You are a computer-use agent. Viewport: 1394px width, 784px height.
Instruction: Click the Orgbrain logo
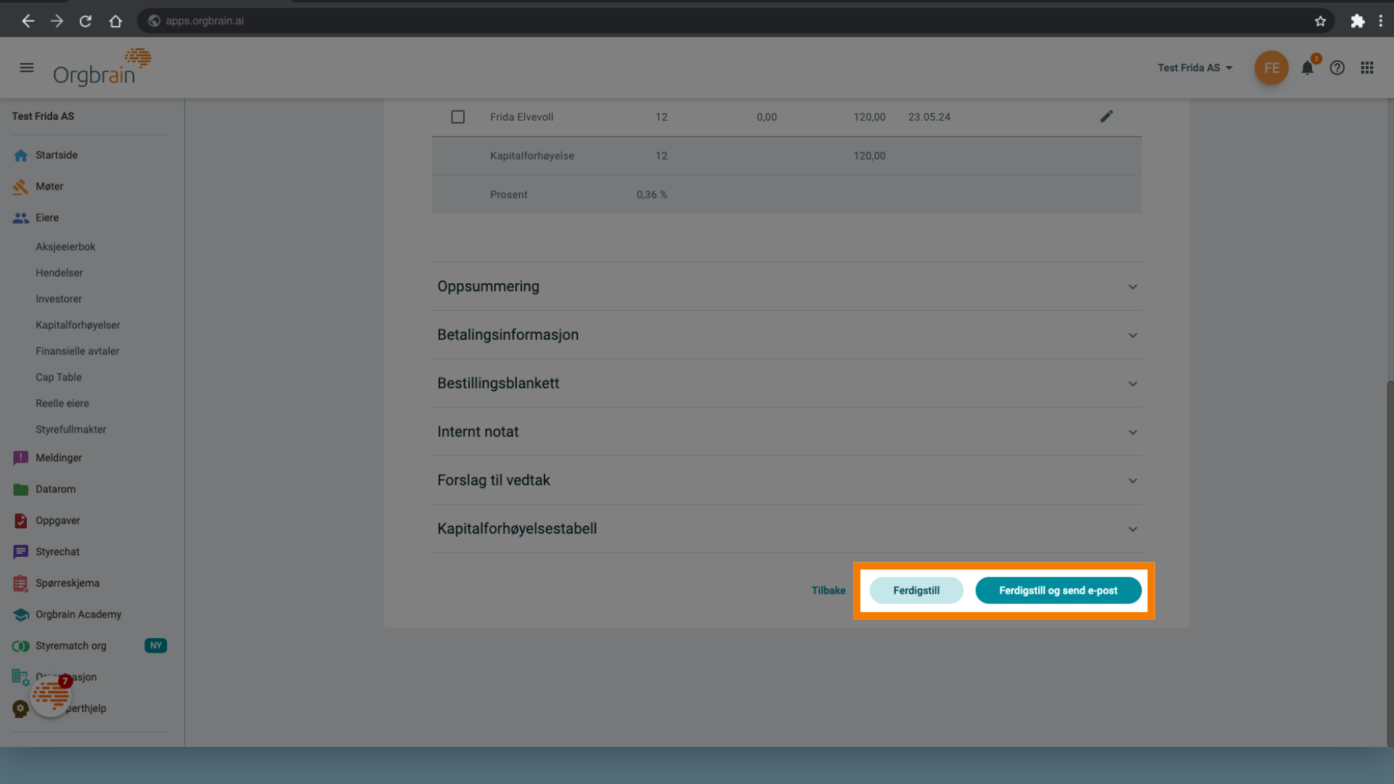(x=102, y=67)
